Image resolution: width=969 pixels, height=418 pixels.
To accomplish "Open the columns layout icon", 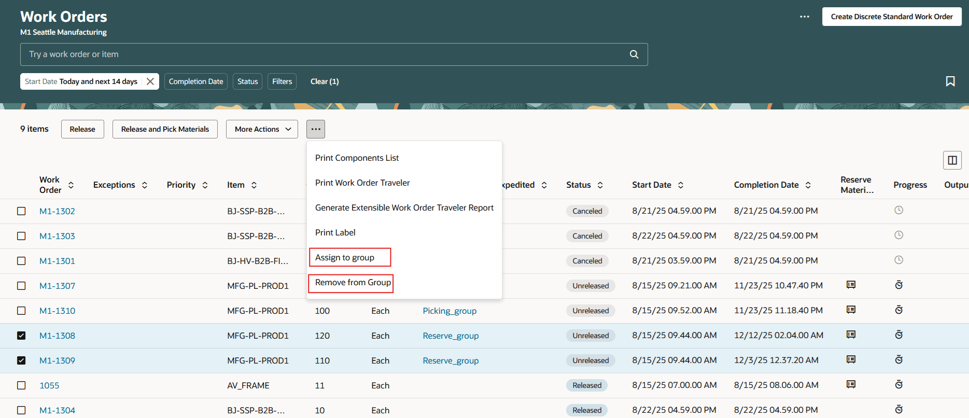I will pyautogui.click(x=952, y=160).
